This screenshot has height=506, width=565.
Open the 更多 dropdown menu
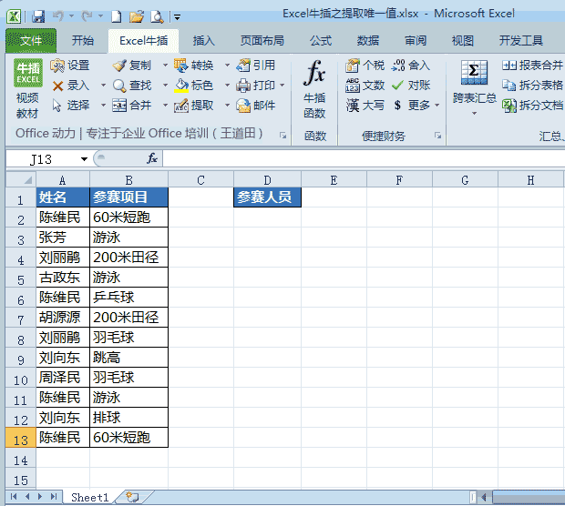click(416, 106)
